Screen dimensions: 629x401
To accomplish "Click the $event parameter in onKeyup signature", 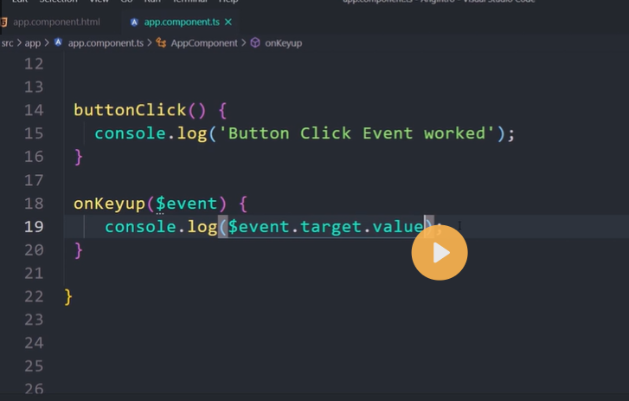I will click(186, 204).
